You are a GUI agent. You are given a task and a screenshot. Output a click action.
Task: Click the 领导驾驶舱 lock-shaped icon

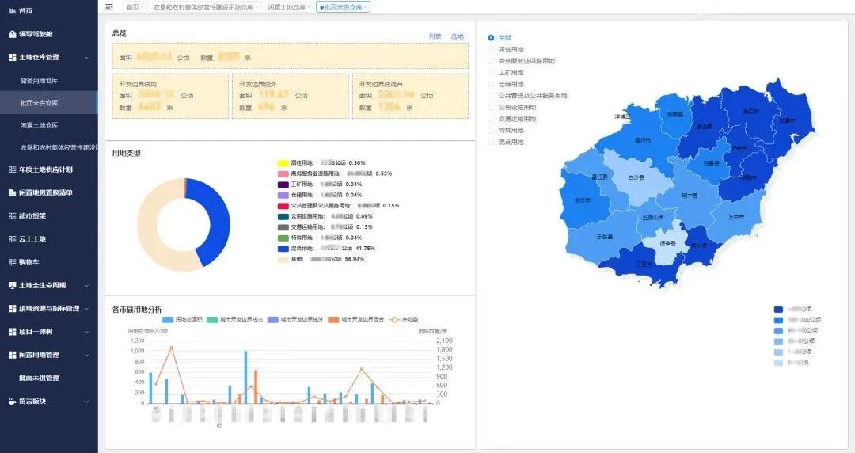click(x=12, y=34)
